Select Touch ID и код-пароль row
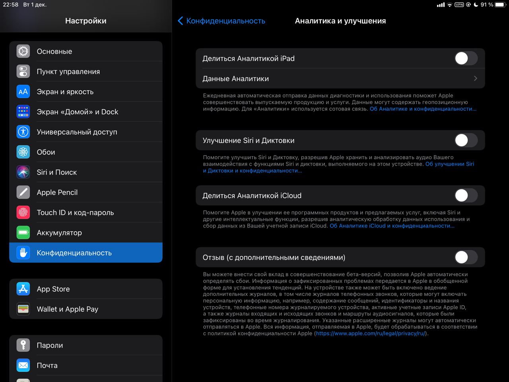This screenshot has height=382, width=509. click(86, 212)
